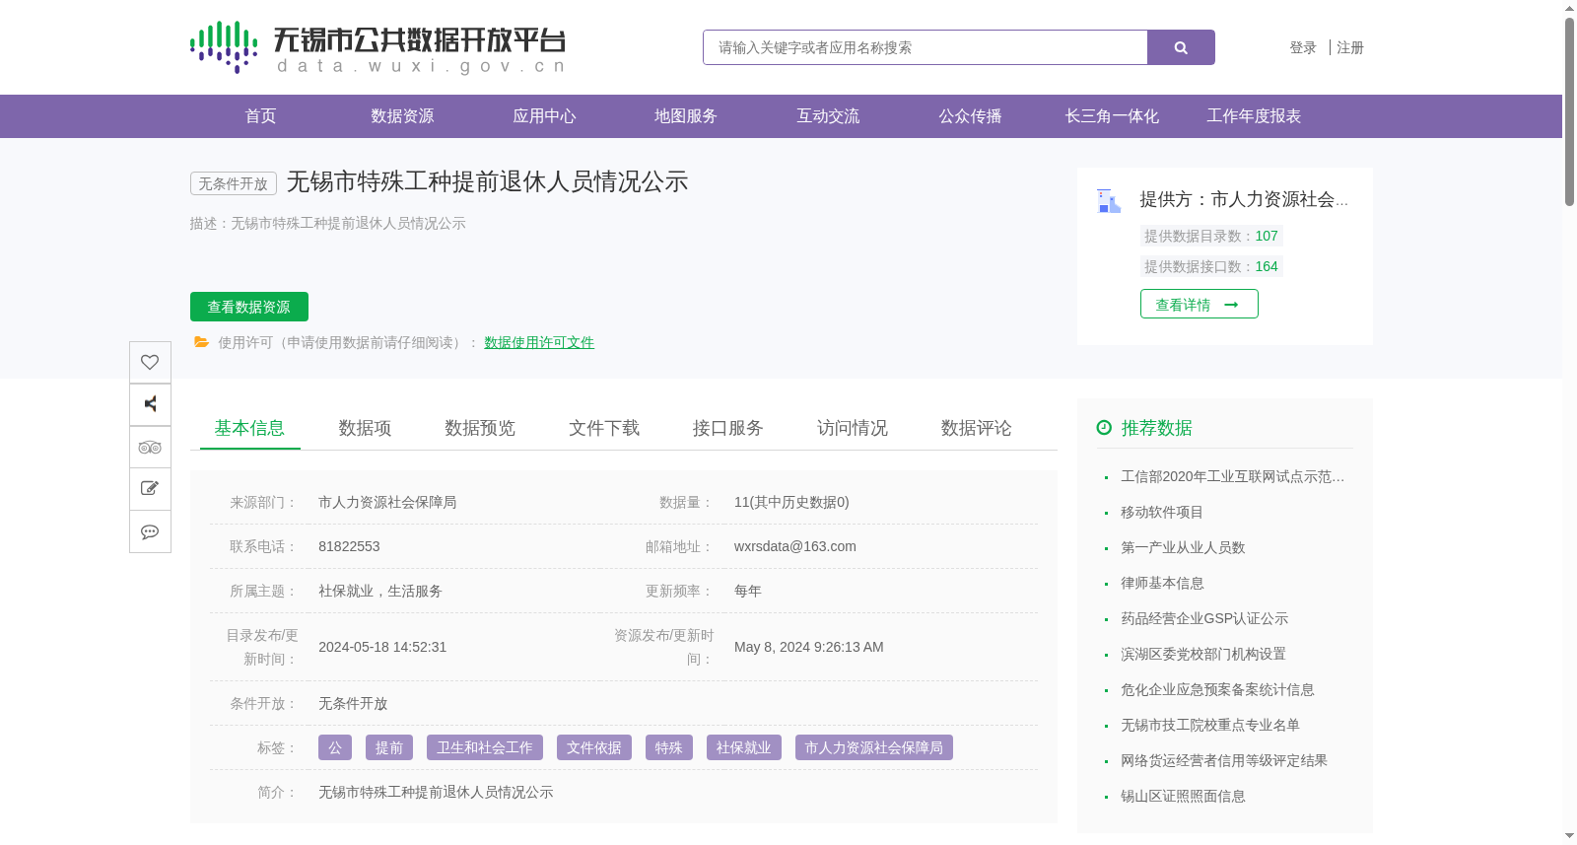Click the date 2024-05-18 14:52:31
Viewport: 1577px width, 845px height.
382,647
